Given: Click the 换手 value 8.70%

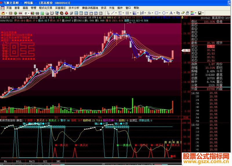Looking at the screenshot, I should pos(211,82).
